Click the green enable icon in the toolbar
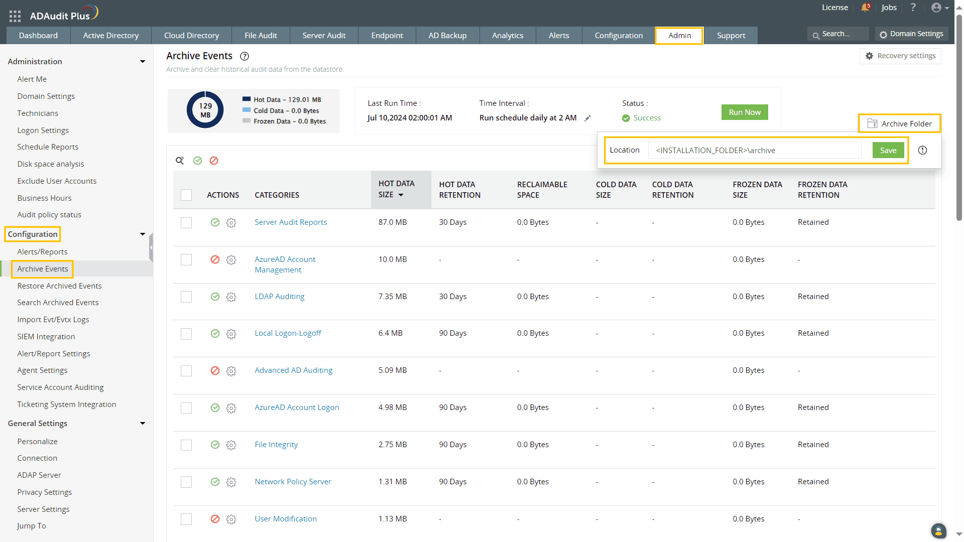Image resolution: width=964 pixels, height=542 pixels. [198, 161]
